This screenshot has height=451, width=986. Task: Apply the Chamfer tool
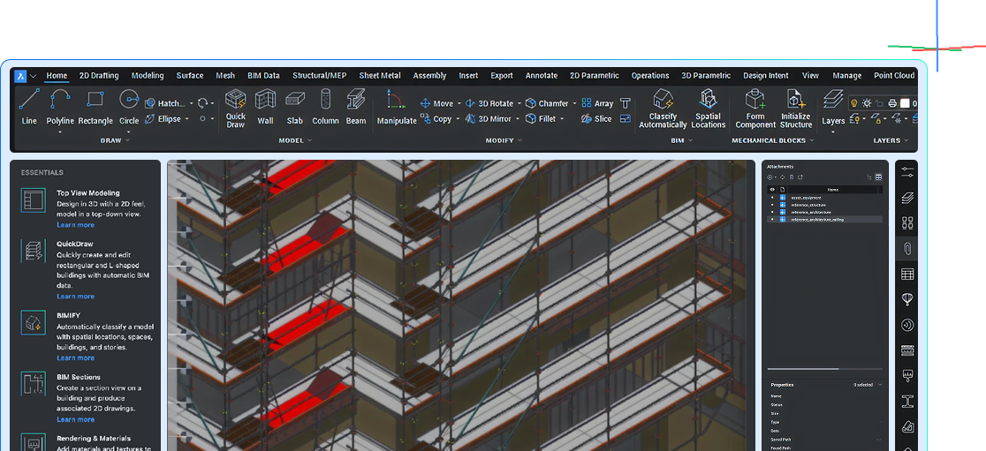click(x=547, y=103)
